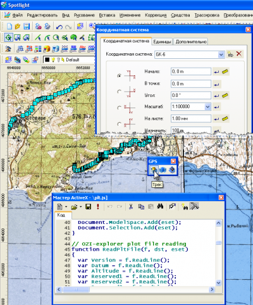The height and width of the screenshot is (305, 253).
Task: Select first axis orientation radio (Y up, X right)
Action: [x=120, y=76]
